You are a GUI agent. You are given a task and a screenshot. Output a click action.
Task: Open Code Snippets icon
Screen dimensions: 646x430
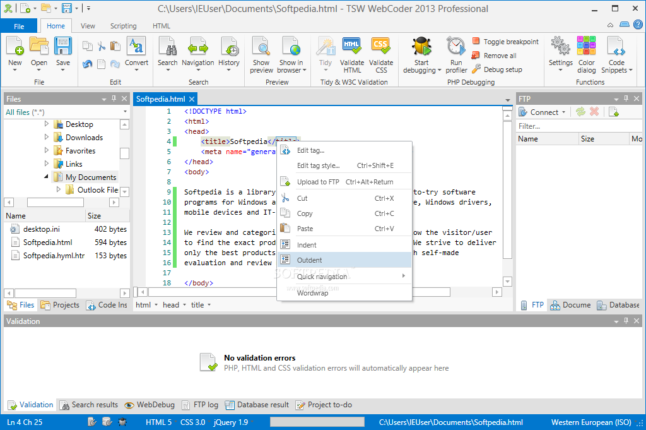click(617, 46)
